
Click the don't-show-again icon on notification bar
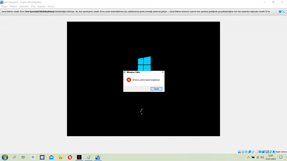tap(284, 11)
